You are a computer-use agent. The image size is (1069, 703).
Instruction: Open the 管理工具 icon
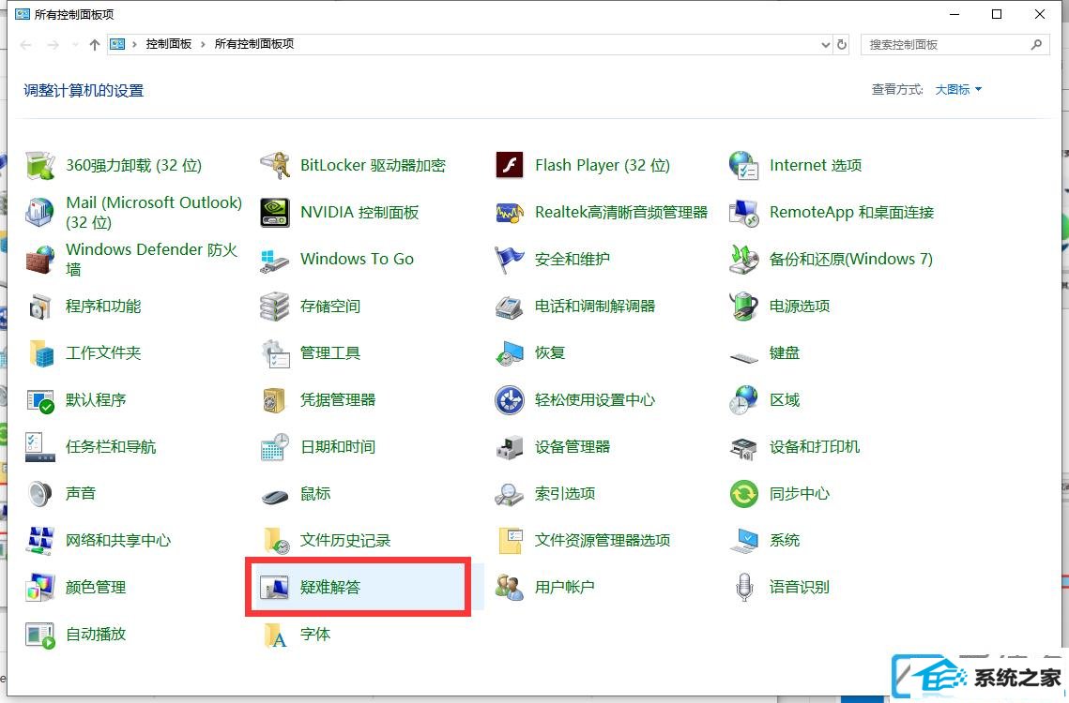[275, 352]
